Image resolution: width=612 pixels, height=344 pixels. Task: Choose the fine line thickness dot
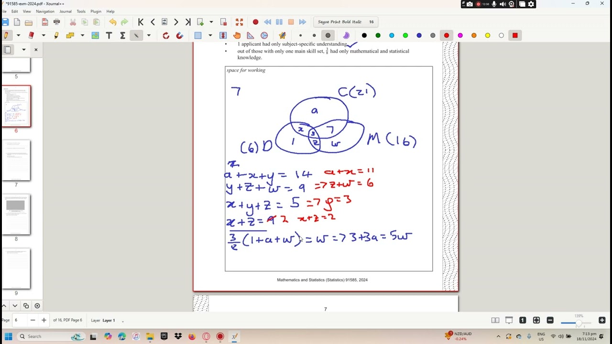(300, 35)
